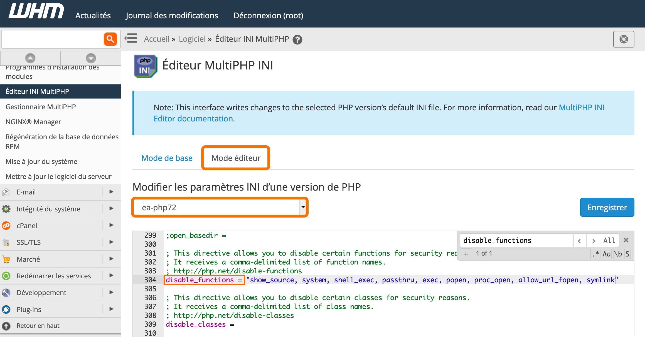Screen dimensions: 645x337
Task: Toggle replace mode with plus button
Action: [x=466, y=254]
